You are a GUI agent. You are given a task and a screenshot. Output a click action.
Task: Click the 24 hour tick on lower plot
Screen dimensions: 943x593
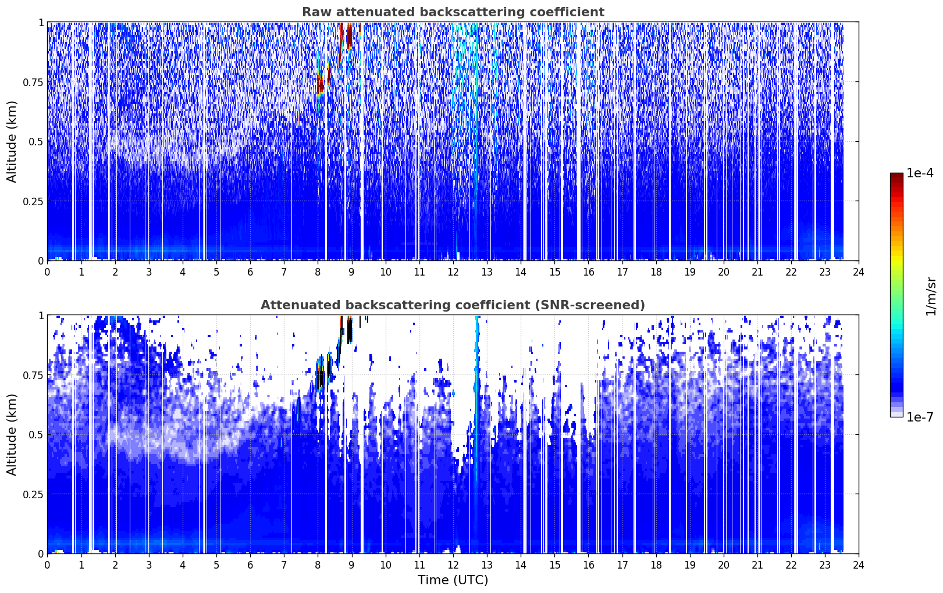[x=859, y=565]
